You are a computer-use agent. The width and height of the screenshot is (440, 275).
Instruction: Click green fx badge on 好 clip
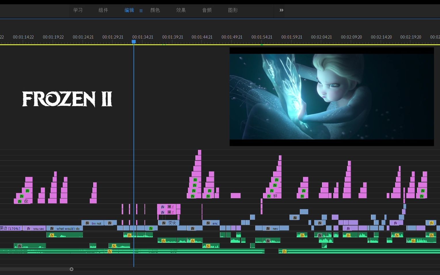tap(269, 196)
